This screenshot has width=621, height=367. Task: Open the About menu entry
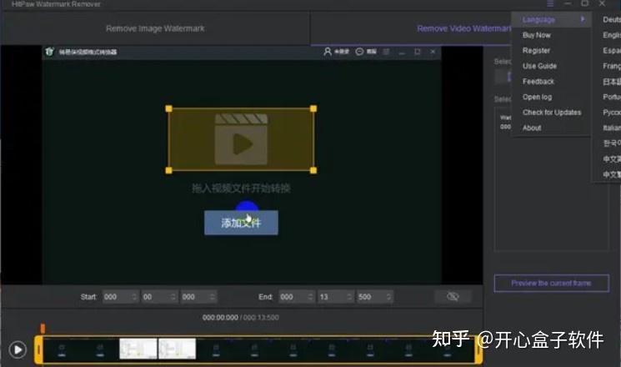(532, 128)
